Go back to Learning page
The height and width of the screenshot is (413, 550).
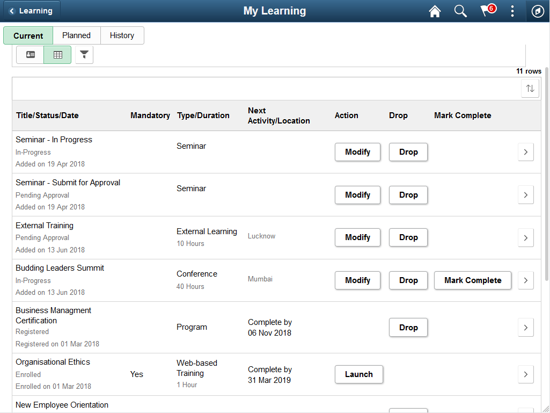pyautogui.click(x=32, y=11)
